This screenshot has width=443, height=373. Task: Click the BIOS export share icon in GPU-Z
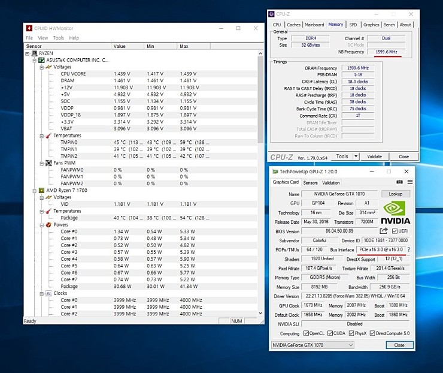383,231
